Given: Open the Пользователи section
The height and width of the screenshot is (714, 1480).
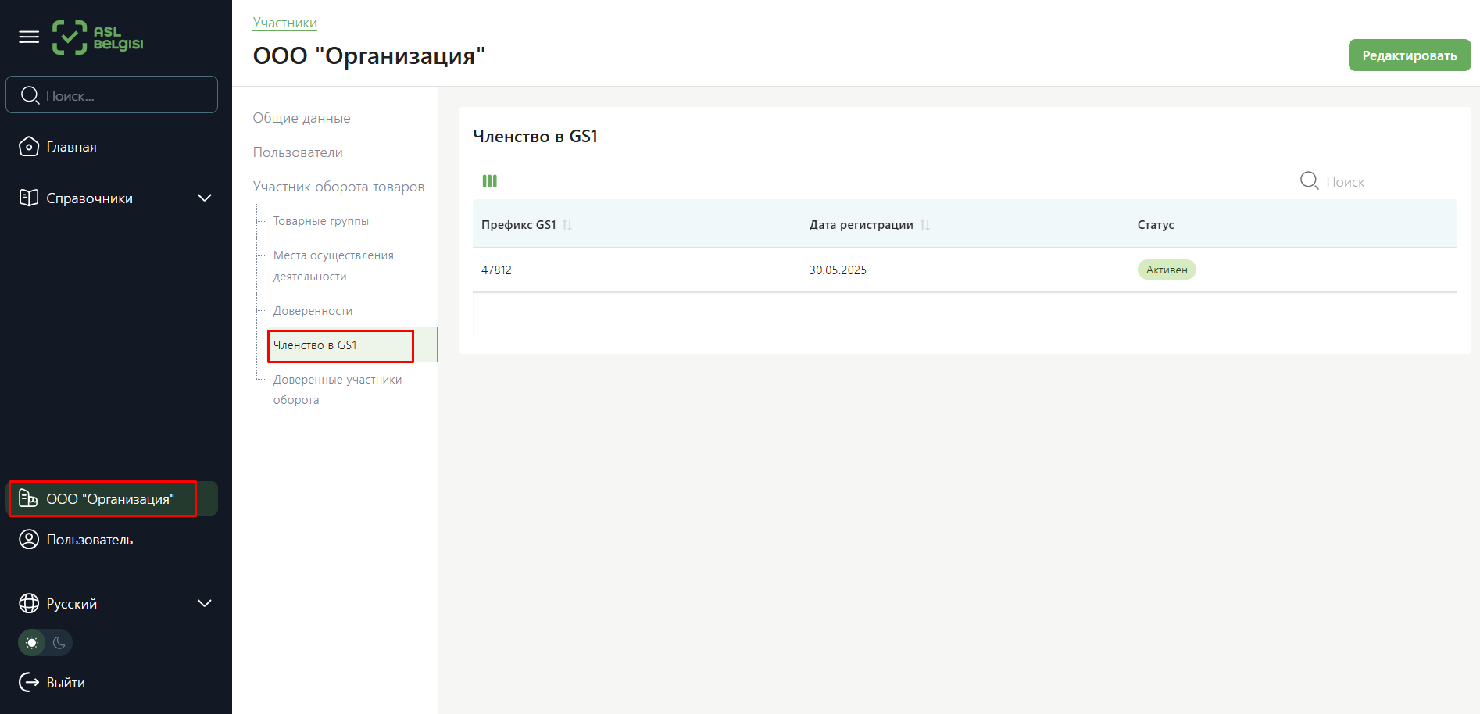Looking at the screenshot, I should click(298, 152).
